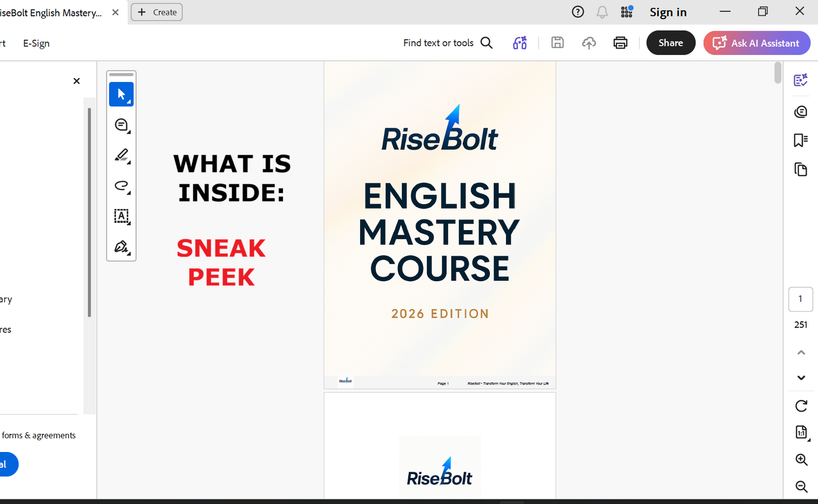Close the left tools panel
This screenshot has width=818, height=504.
[x=76, y=81]
